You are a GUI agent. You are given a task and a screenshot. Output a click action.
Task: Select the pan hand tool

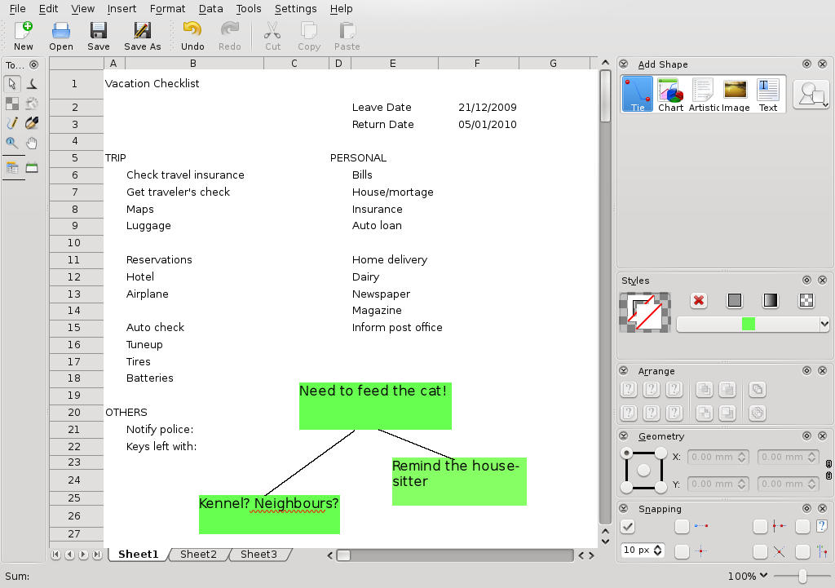click(x=32, y=143)
